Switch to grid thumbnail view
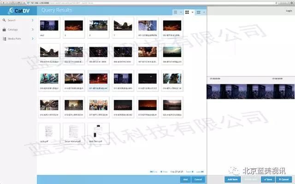This screenshot has width=295, height=184. [x=187, y=12]
